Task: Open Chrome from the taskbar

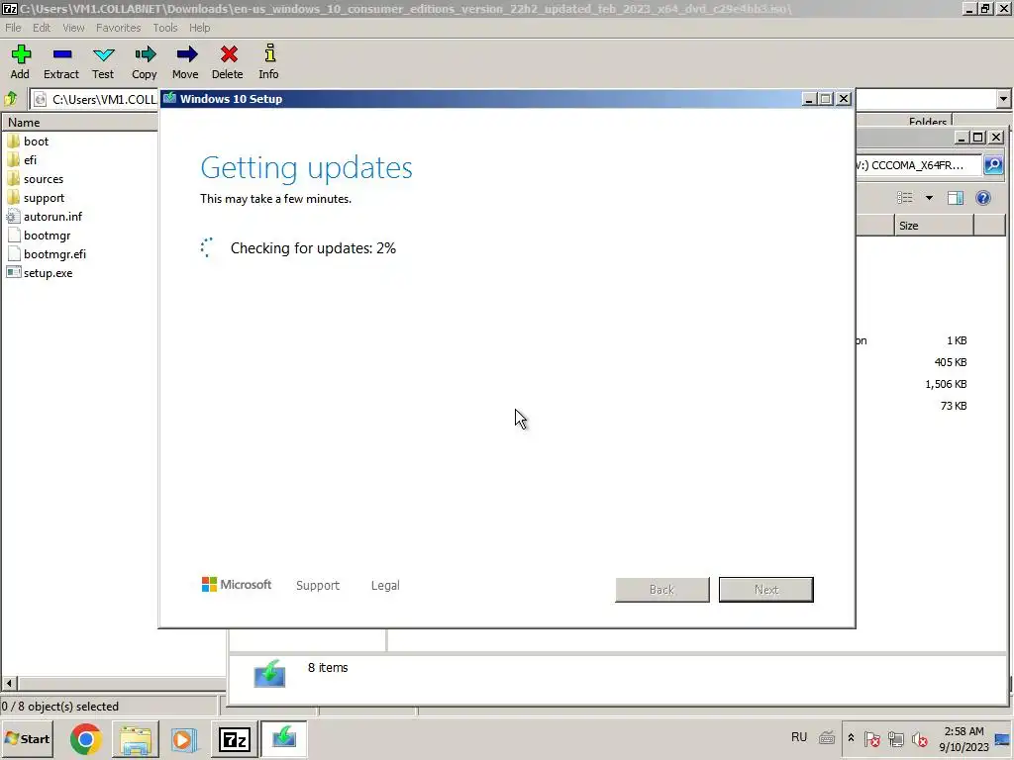Action: coord(86,738)
